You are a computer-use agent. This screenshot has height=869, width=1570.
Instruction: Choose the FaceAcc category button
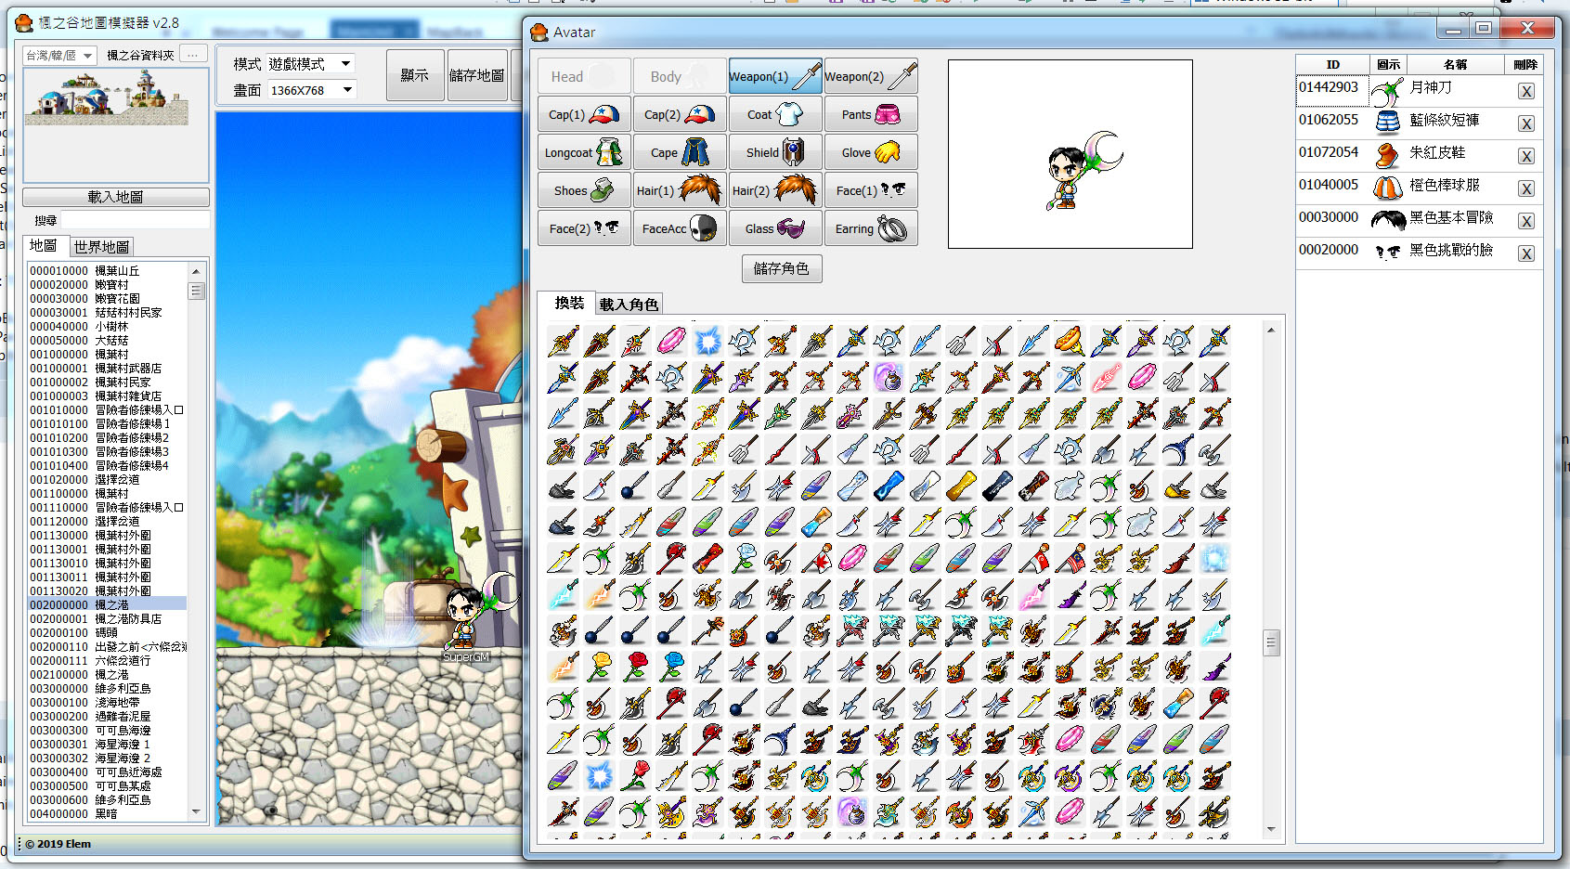tap(680, 228)
